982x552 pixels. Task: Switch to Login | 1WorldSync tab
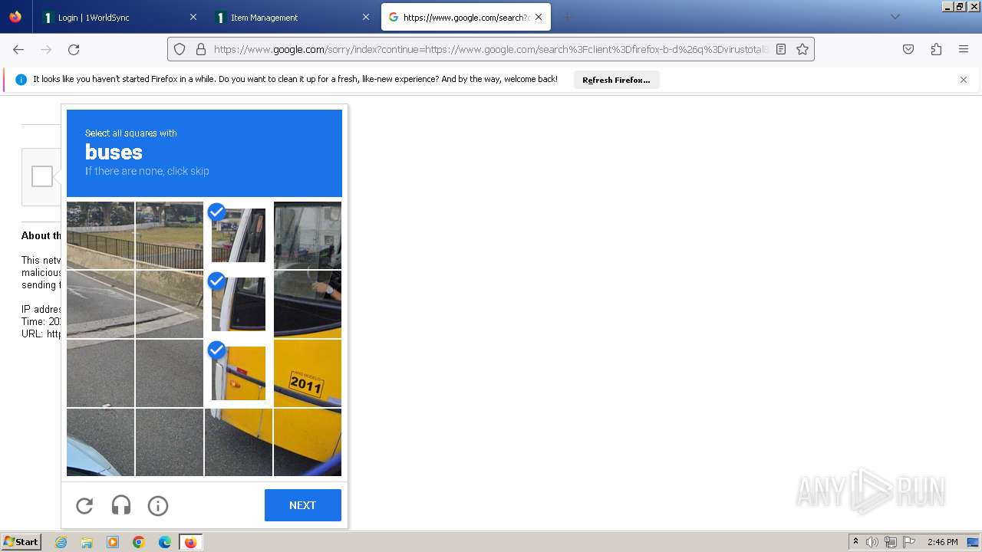(x=119, y=17)
